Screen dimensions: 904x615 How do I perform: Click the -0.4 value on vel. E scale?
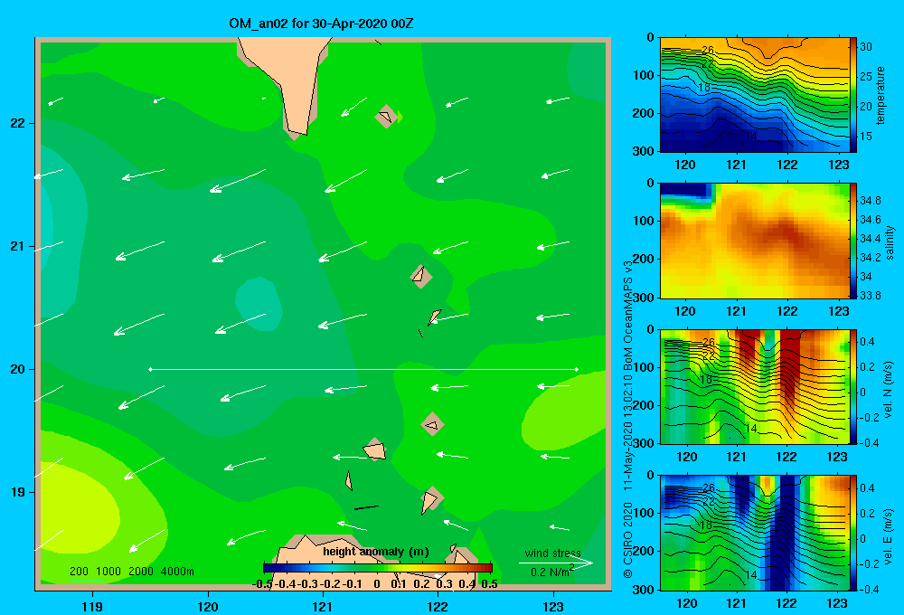(x=868, y=589)
